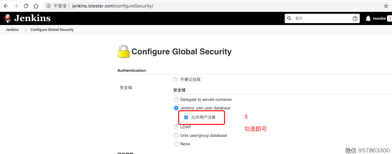The image size is (392, 154).
Task: Choose the LDAP security realm
Action: pyautogui.click(x=176, y=127)
